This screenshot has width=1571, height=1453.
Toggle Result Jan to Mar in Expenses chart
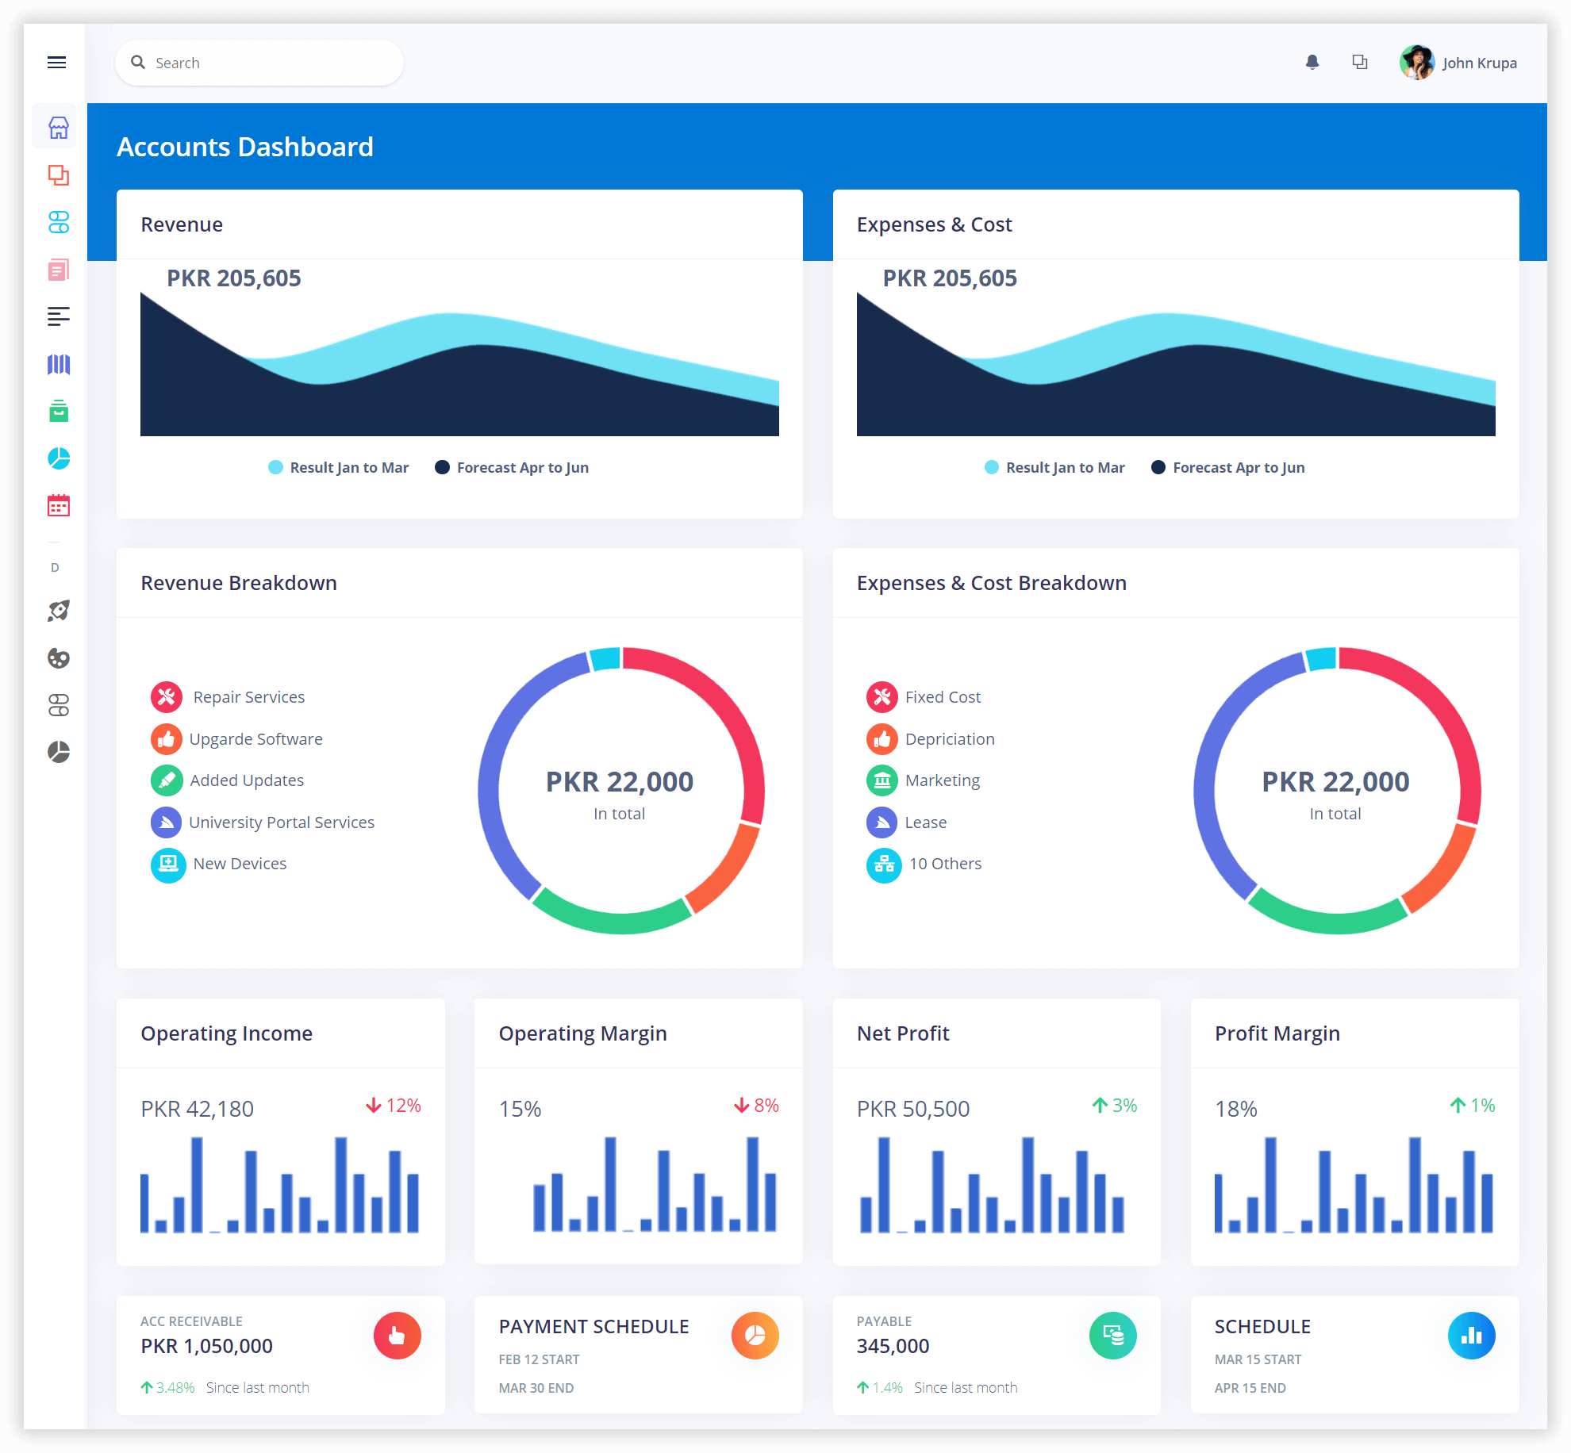(1054, 467)
